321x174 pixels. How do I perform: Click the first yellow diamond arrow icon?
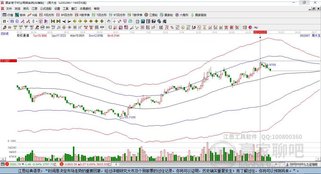click(x=75, y=21)
